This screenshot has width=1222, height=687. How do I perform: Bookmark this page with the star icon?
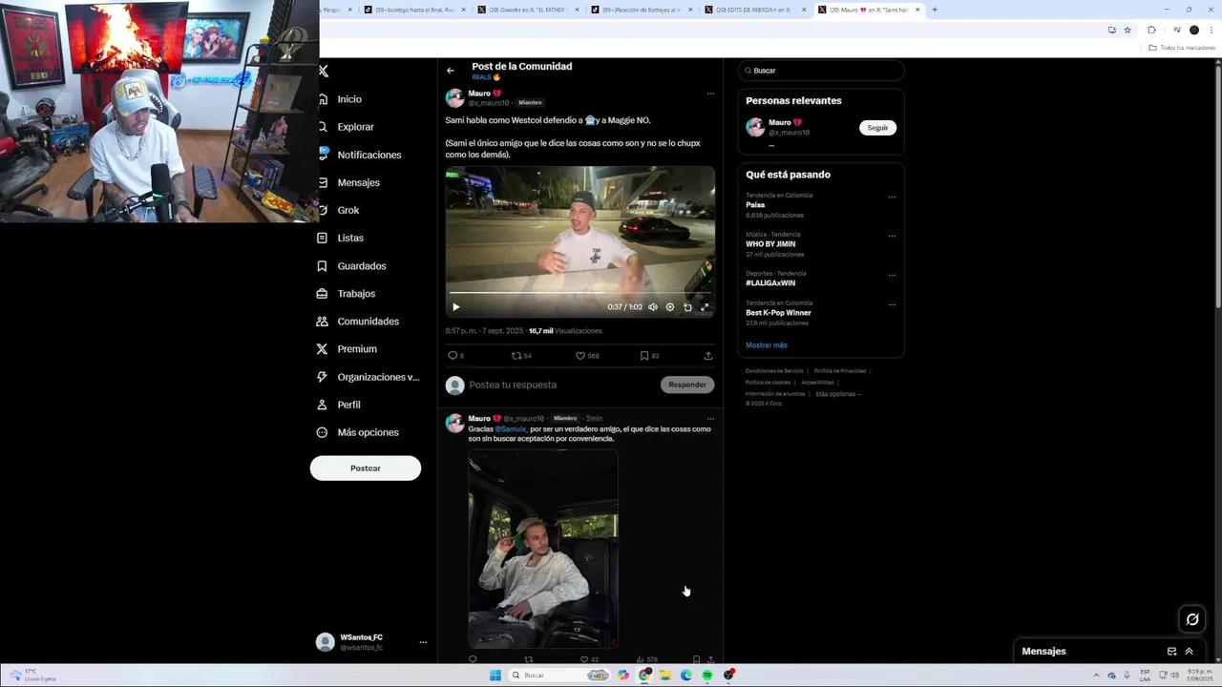(1127, 31)
